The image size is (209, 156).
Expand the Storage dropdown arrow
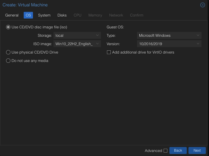(97, 35)
